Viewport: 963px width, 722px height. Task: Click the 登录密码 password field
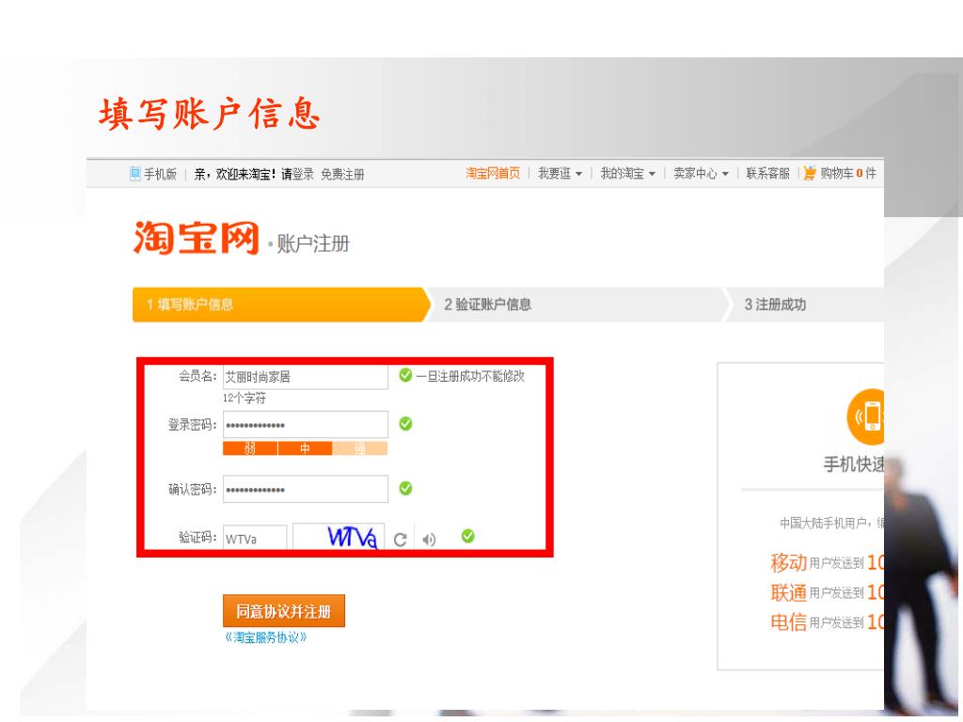306,424
